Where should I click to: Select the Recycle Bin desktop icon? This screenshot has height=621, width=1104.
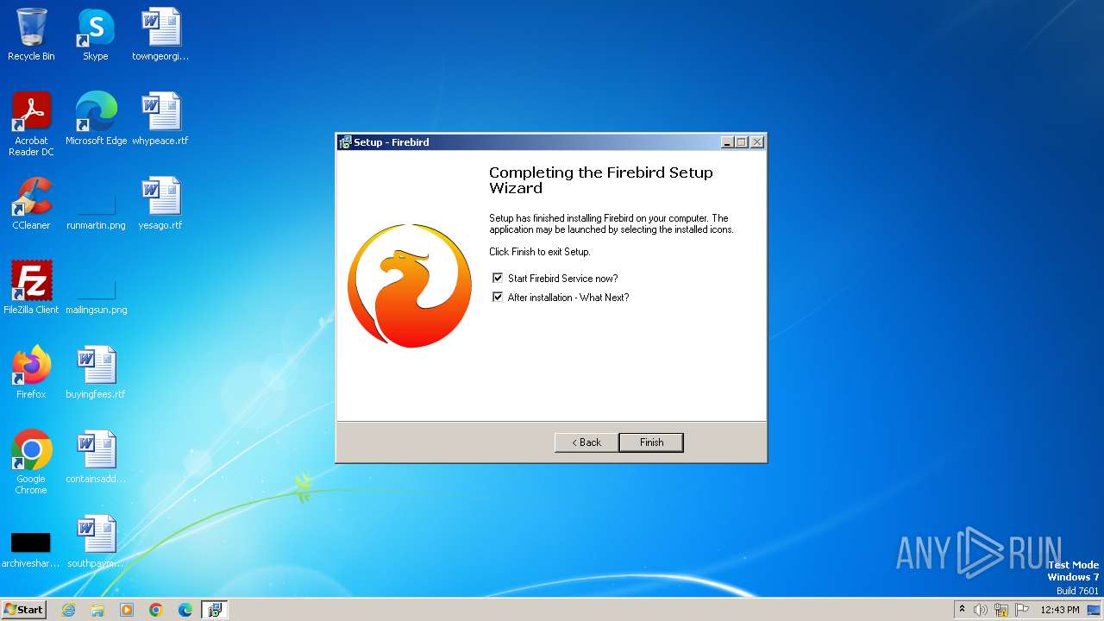point(31,34)
